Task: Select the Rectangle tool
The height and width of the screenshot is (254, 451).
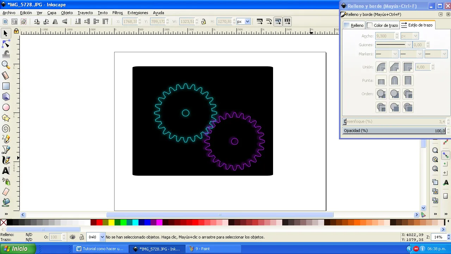Action: coord(6,86)
